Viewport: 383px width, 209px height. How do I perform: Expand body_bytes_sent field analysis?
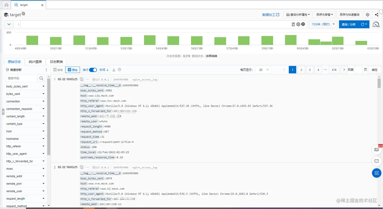pos(43,86)
